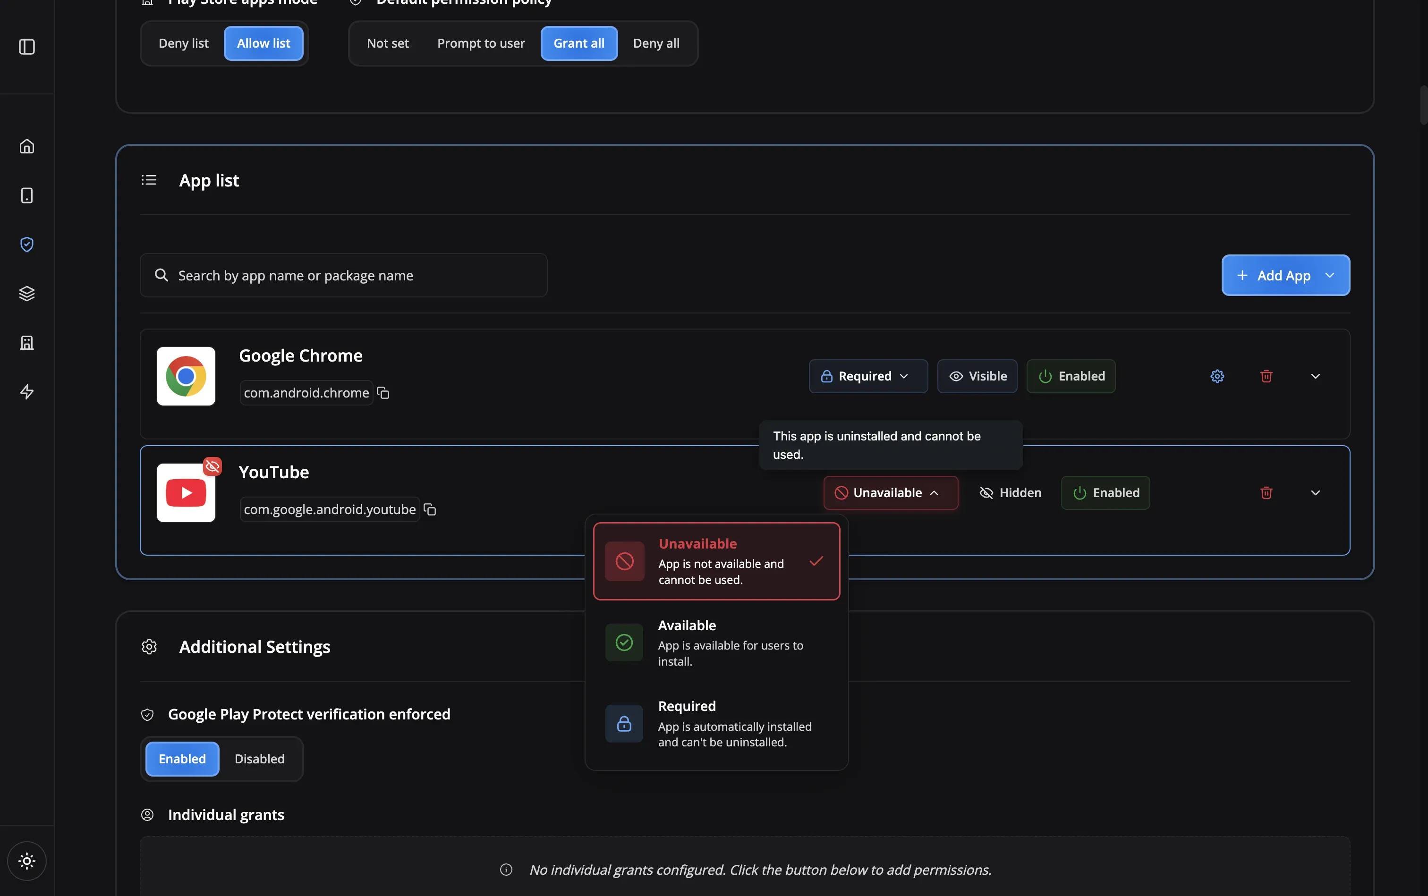Toggle Chrome Visible state
The width and height of the screenshot is (1428, 896).
[977, 376]
